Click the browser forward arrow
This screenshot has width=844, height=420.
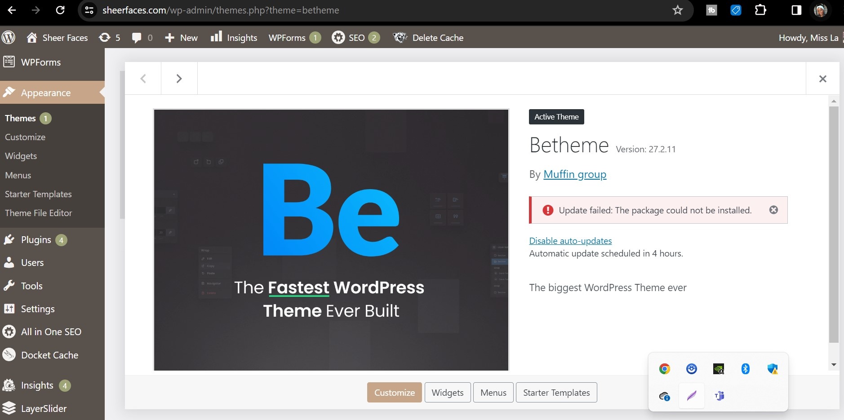click(36, 10)
